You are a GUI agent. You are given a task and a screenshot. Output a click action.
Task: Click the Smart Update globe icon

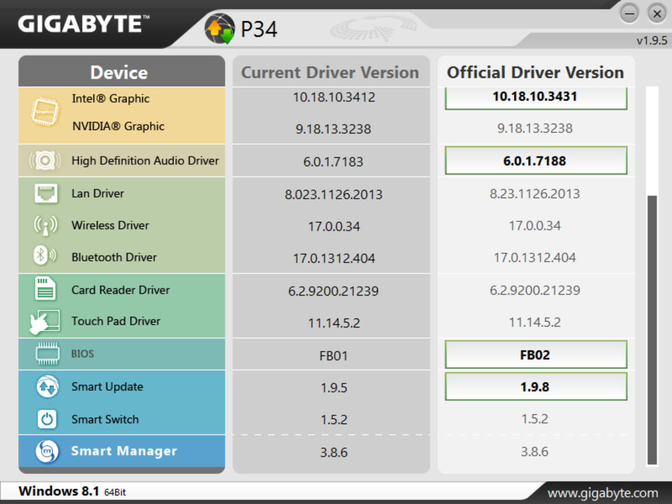tap(47, 387)
